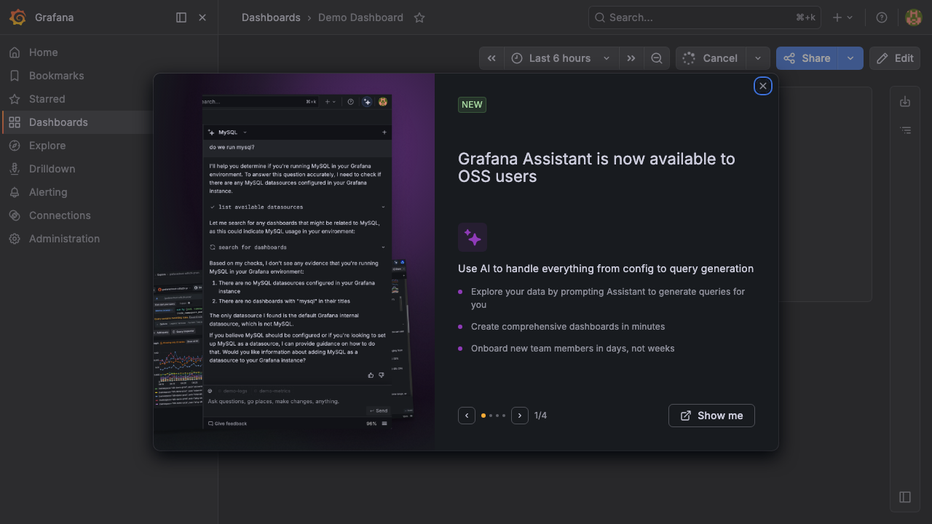Click the export download icon on right

tap(905, 102)
